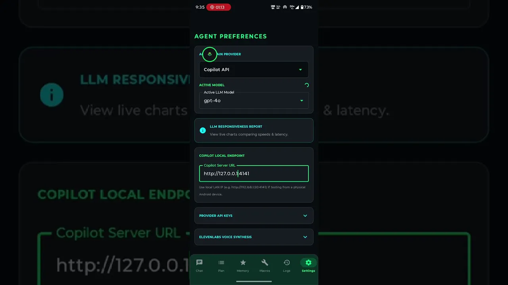This screenshot has height=285, width=508.
Task: Open the Logs tab
Action: tap(287, 266)
